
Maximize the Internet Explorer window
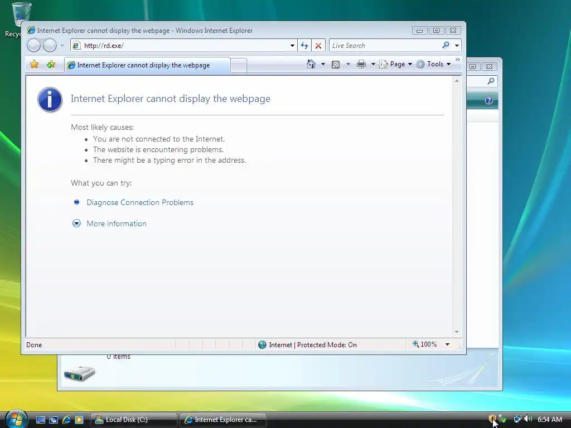pos(436,31)
